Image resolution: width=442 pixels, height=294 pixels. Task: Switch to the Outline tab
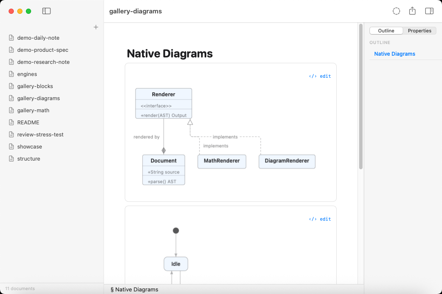[386, 31]
